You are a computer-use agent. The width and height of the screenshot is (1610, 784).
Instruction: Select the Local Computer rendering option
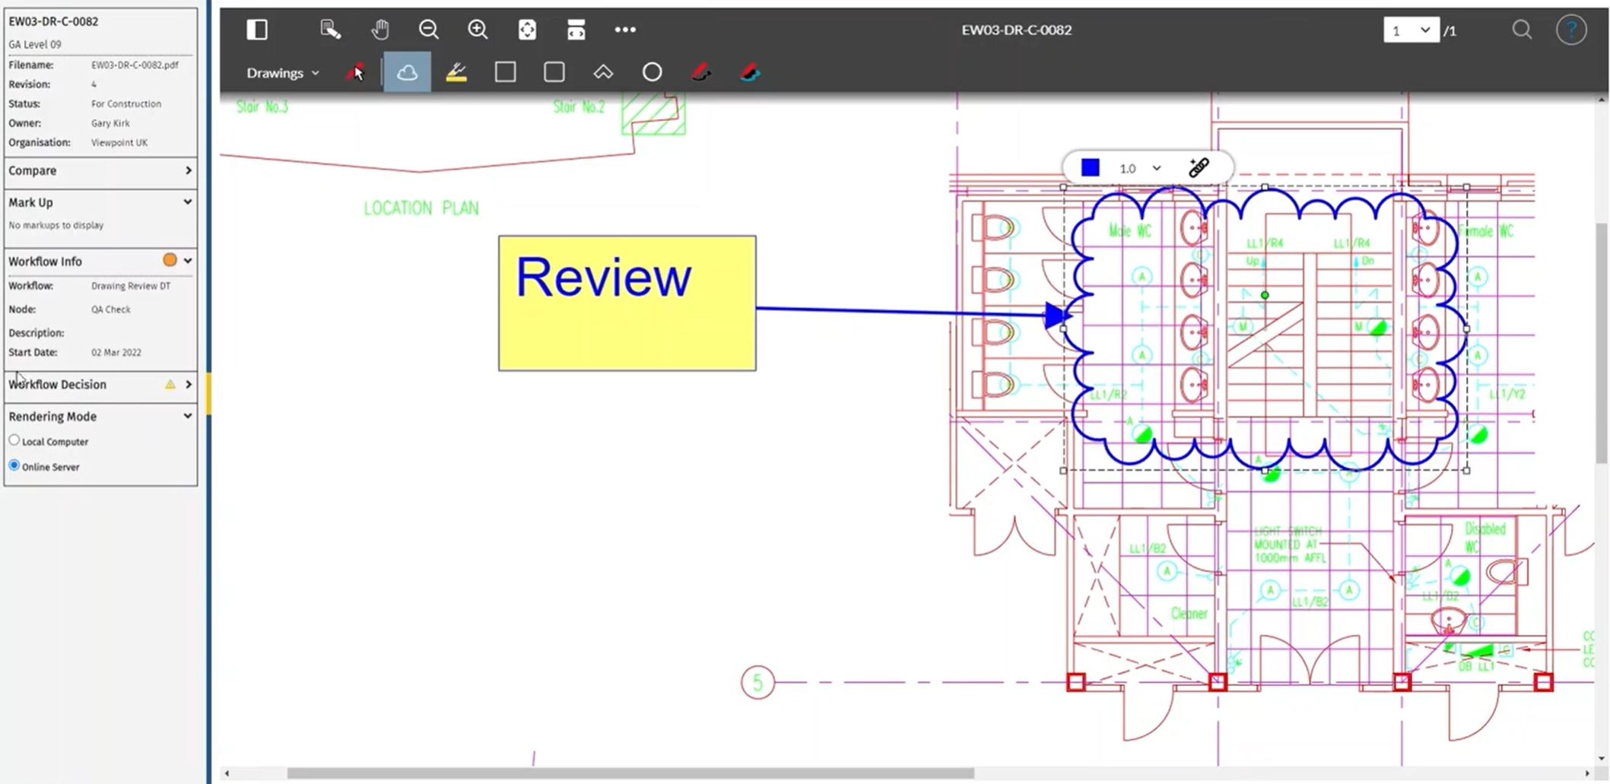pyautogui.click(x=14, y=440)
